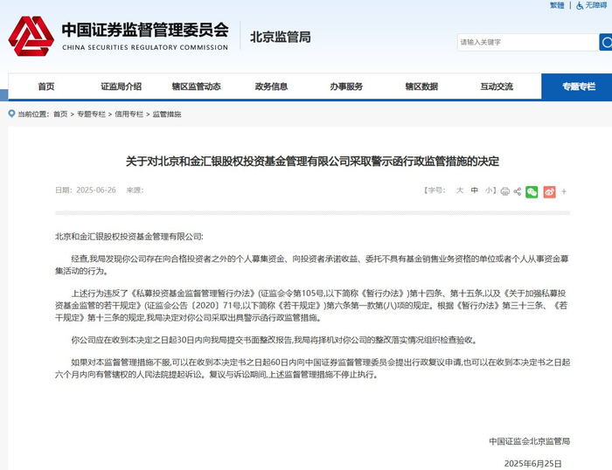Open the 辖区数据 navigation tab
Image resolution: width=612 pixels, height=470 pixels.
[x=421, y=86]
